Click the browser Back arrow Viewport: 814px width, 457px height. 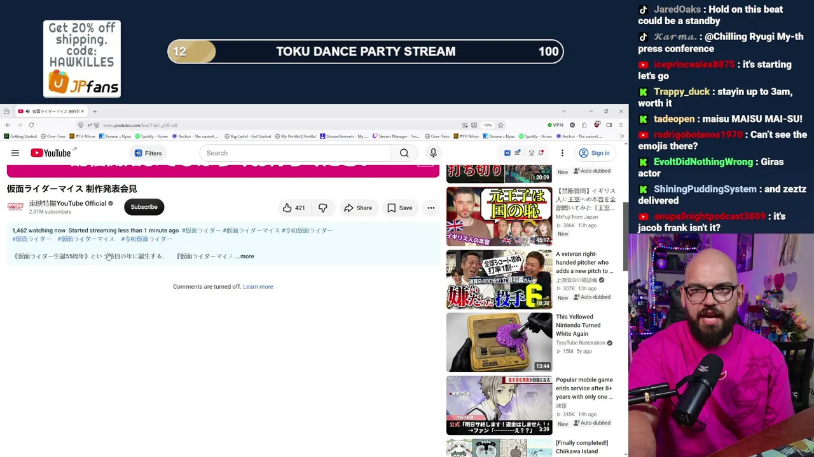[x=8, y=125]
